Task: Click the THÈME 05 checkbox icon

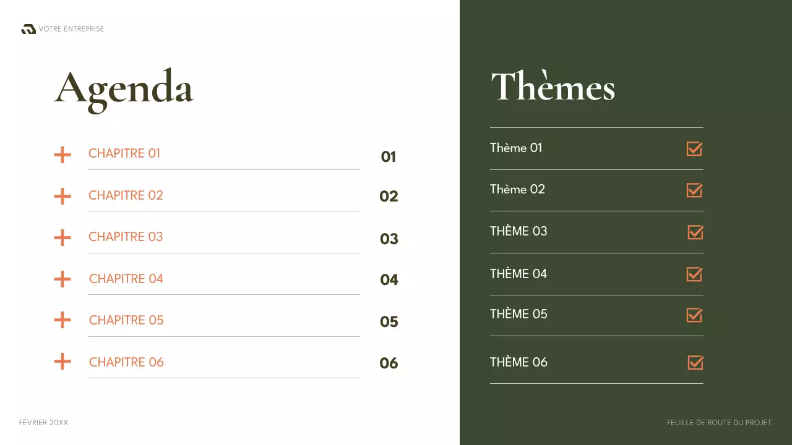Action: tap(694, 315)
